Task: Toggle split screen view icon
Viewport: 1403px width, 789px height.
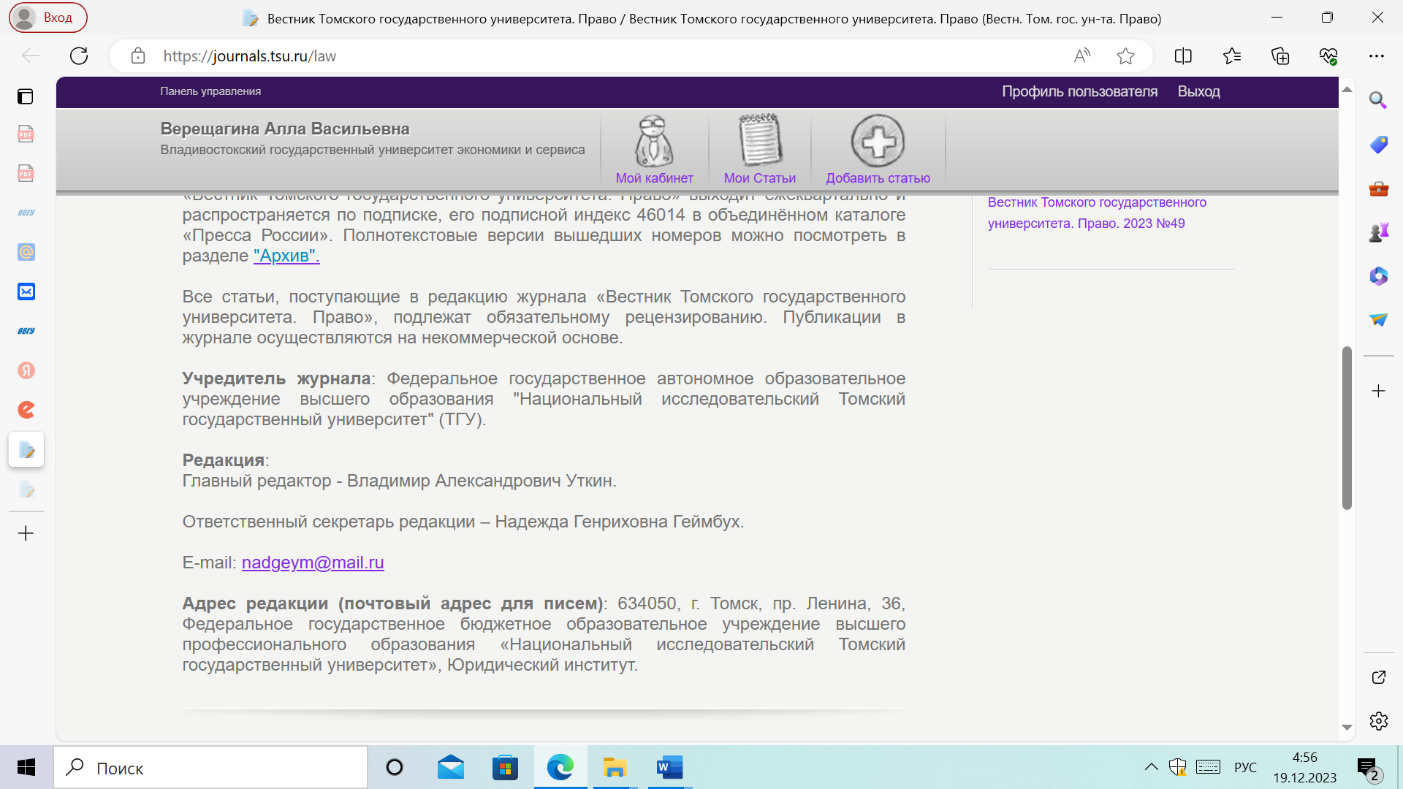Action: (x=1183, y=56)
